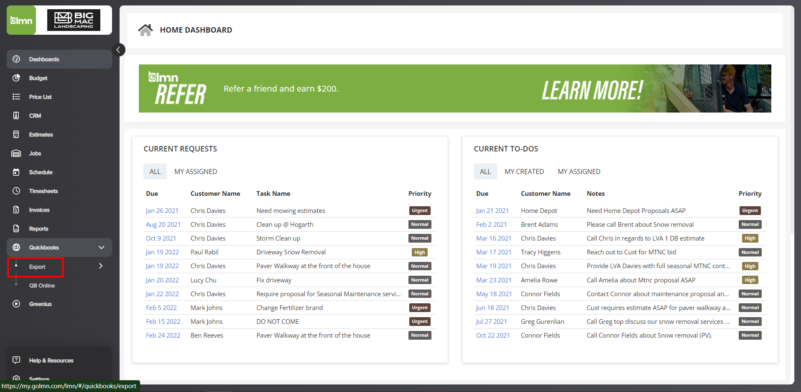
Task: Open the Jan 26 2021 request link
Action: (162, 210)
